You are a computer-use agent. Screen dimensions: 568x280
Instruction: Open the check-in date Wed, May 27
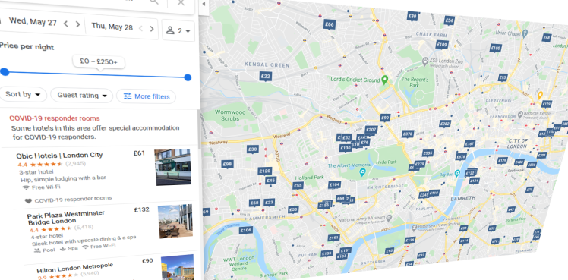[33, 22]
